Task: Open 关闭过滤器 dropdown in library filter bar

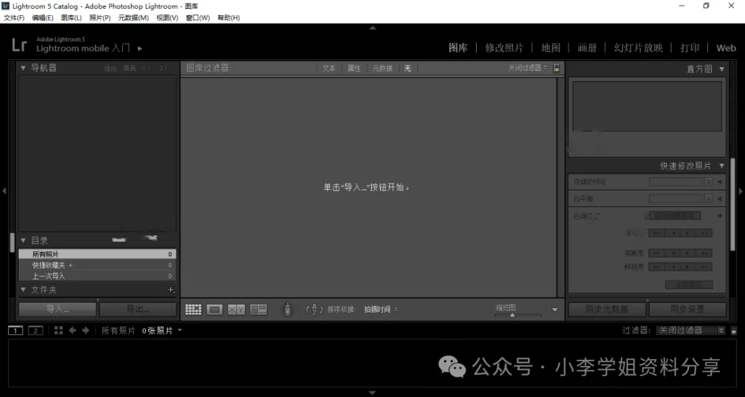Action: pyautogui.click(x=528, y=68)
